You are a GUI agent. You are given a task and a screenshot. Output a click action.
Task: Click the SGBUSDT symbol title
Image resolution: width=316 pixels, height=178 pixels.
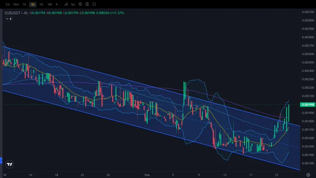click(x=13, y=13)
